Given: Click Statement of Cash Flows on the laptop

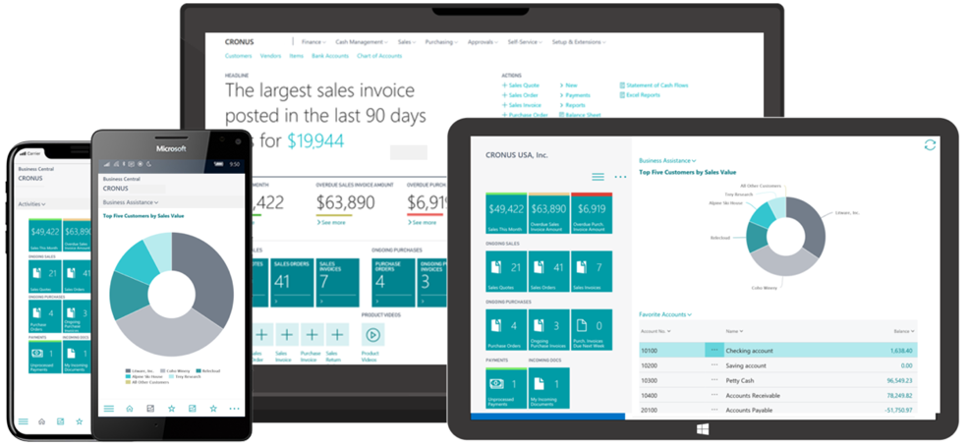Looking at the screenshot, I should 654,85.
